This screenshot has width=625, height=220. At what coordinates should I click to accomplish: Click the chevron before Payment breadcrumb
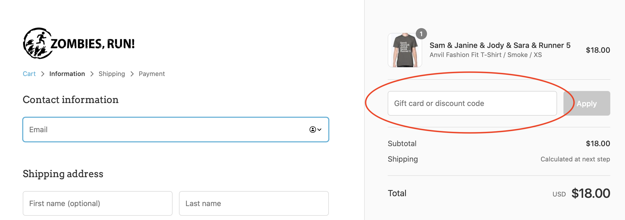pyautogui.click(x=132, y=74)
